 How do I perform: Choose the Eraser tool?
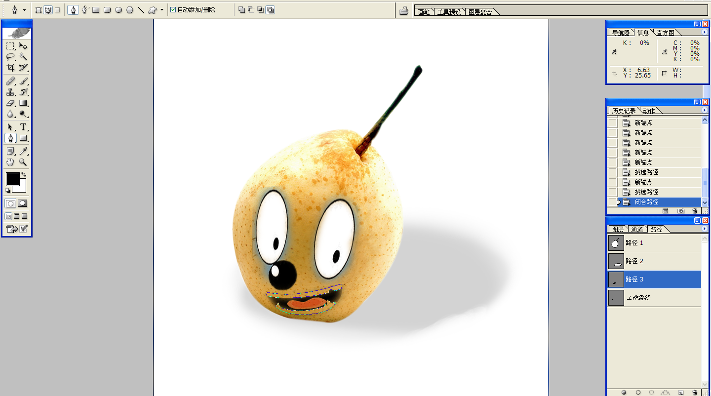coord(10,103)
